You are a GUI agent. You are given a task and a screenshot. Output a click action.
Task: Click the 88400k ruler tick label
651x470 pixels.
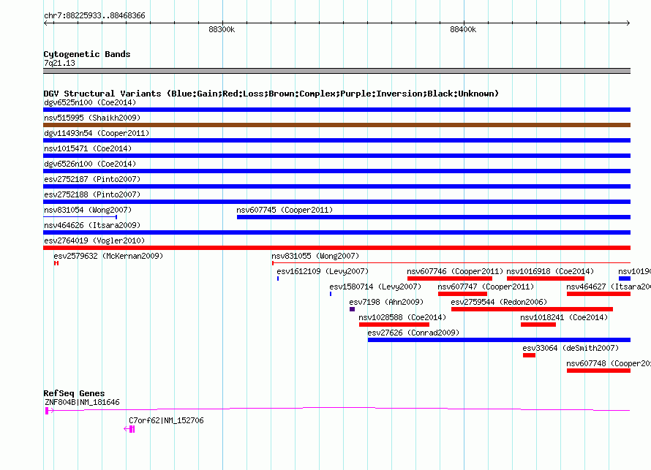click(463, 29)
